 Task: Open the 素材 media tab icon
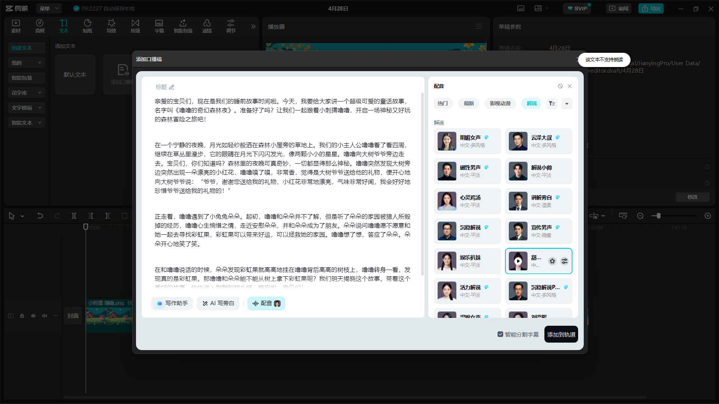[x=16, y=26]
